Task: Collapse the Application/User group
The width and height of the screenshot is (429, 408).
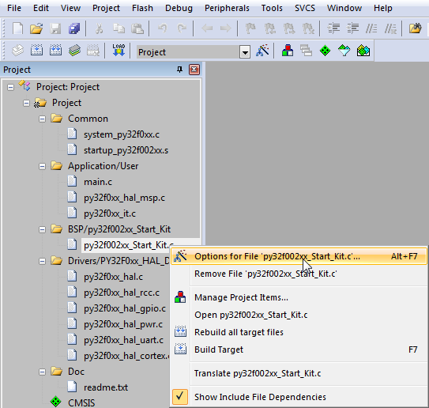Action: [x=42, y=166]
